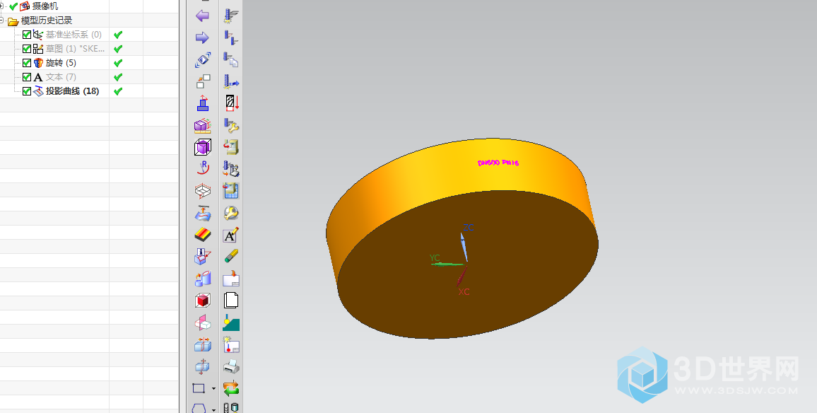Click the green status checkmark for 旋转 (5)

coord(118,63)
